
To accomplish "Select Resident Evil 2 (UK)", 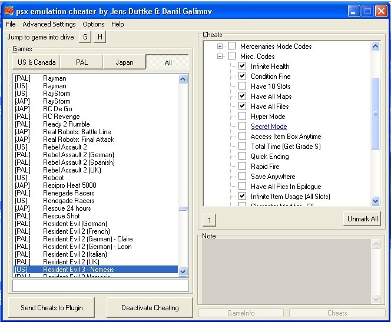I will click(x=96, y=262).
